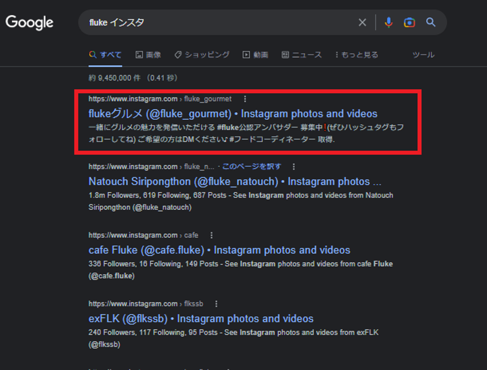Click into the search input field
The image size is (487, 370).
pyautogui.click(x=218, y=22)
